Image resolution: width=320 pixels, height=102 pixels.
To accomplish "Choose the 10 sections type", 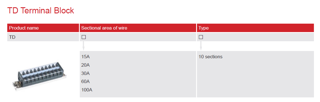I will 210,57.
